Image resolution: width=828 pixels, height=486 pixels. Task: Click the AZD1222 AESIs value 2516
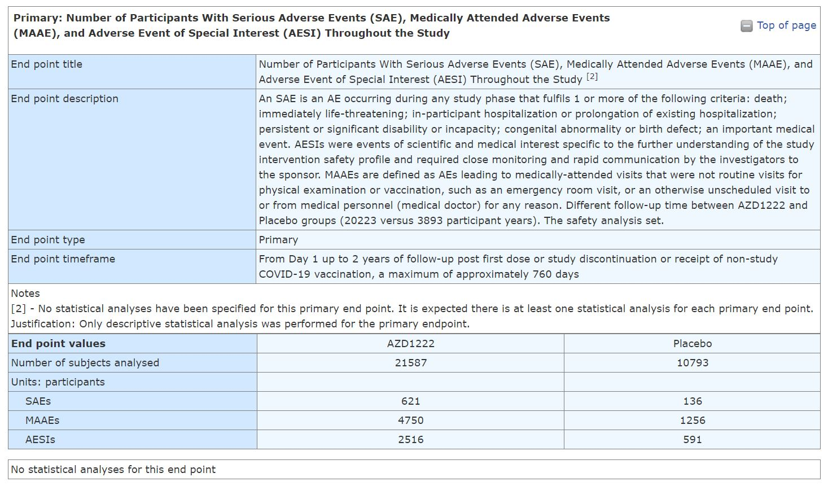pyautogui.click(x=410, y=440)
